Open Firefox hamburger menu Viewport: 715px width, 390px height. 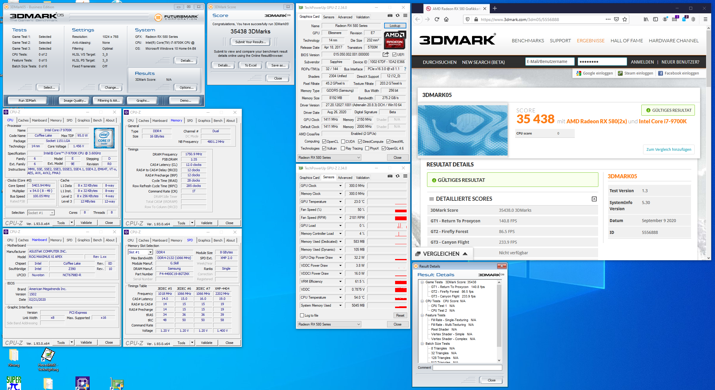(706, 20)
